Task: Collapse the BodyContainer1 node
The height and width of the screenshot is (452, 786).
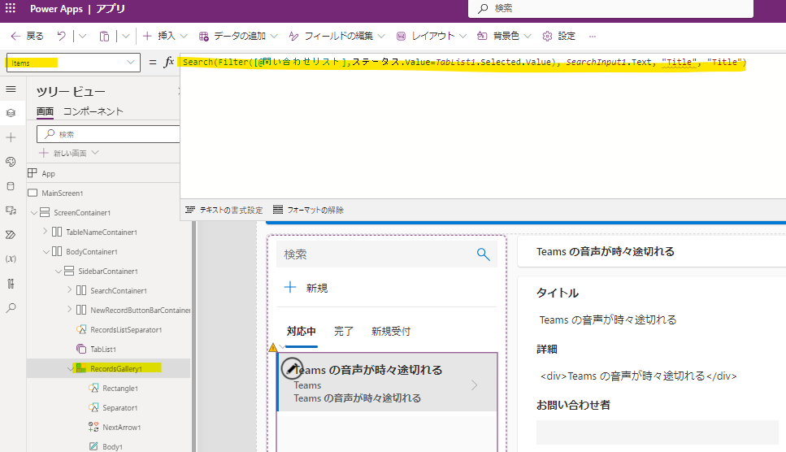Action: (x=46, y=251)
